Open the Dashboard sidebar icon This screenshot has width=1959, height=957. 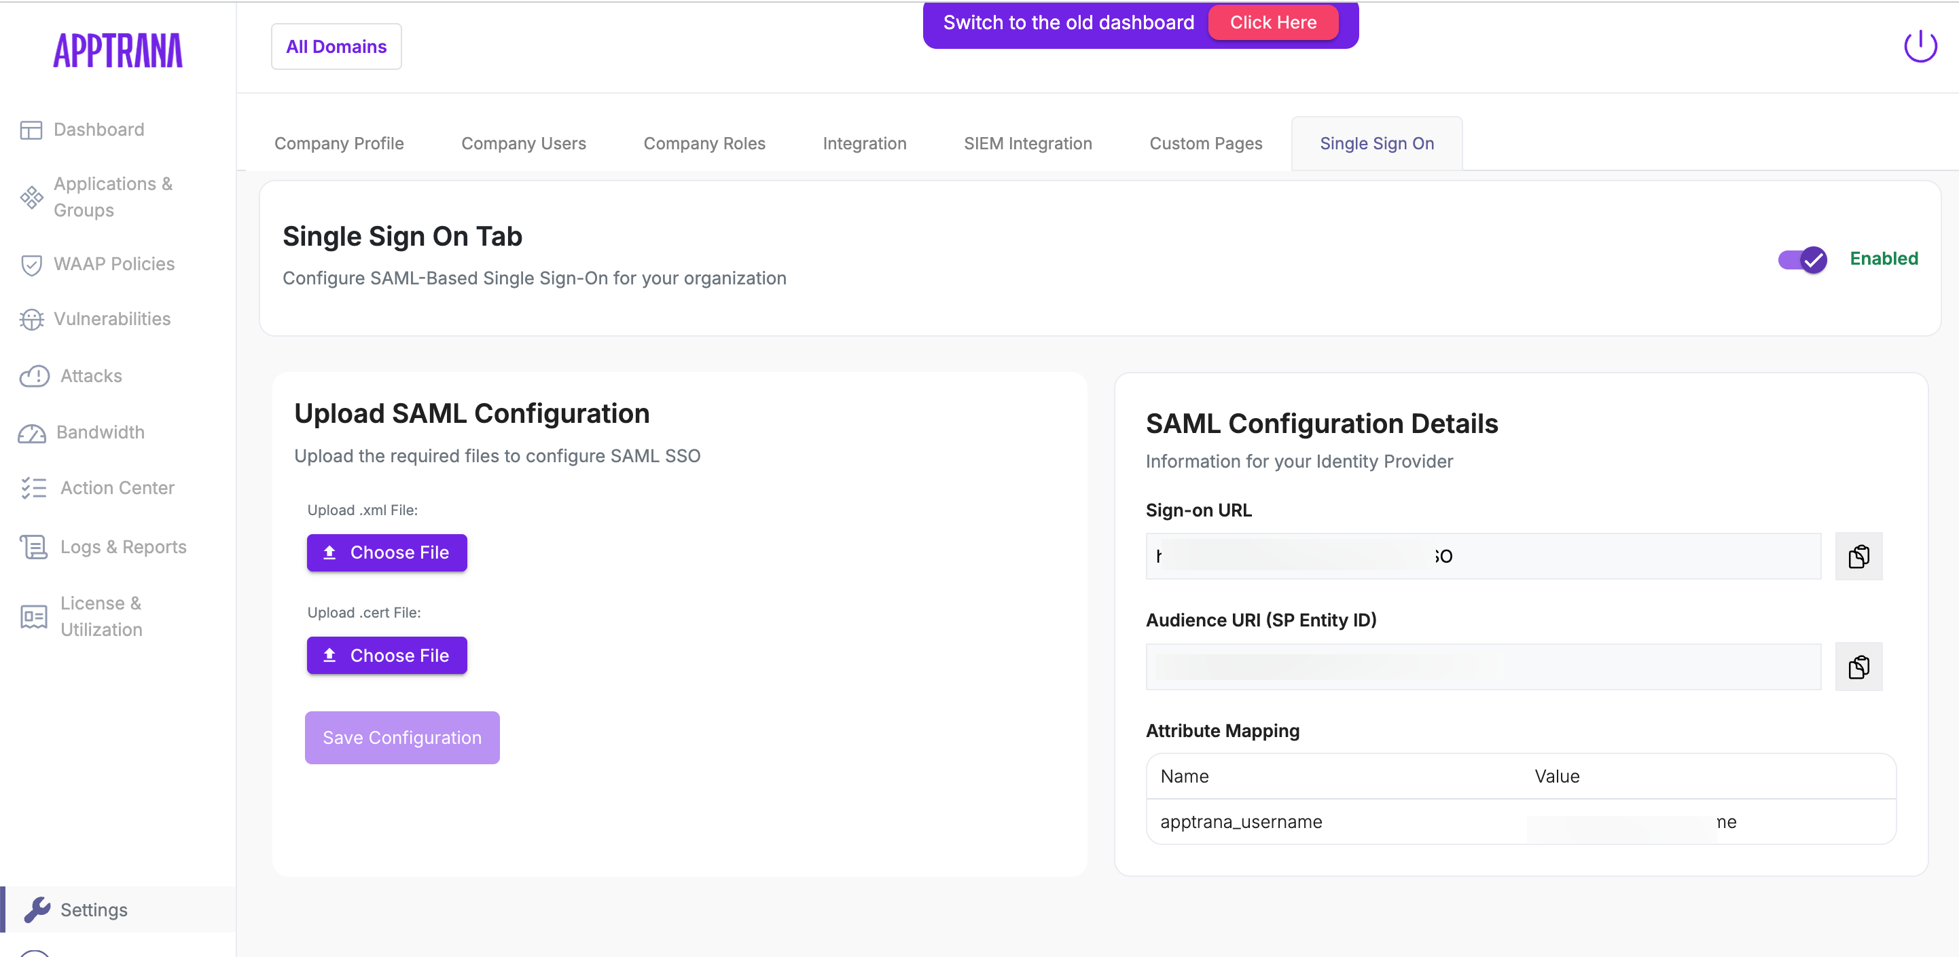[31, 130]
